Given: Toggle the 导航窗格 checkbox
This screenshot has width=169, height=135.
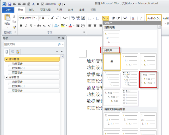Looking at the screenshot, I should [43, 4].
